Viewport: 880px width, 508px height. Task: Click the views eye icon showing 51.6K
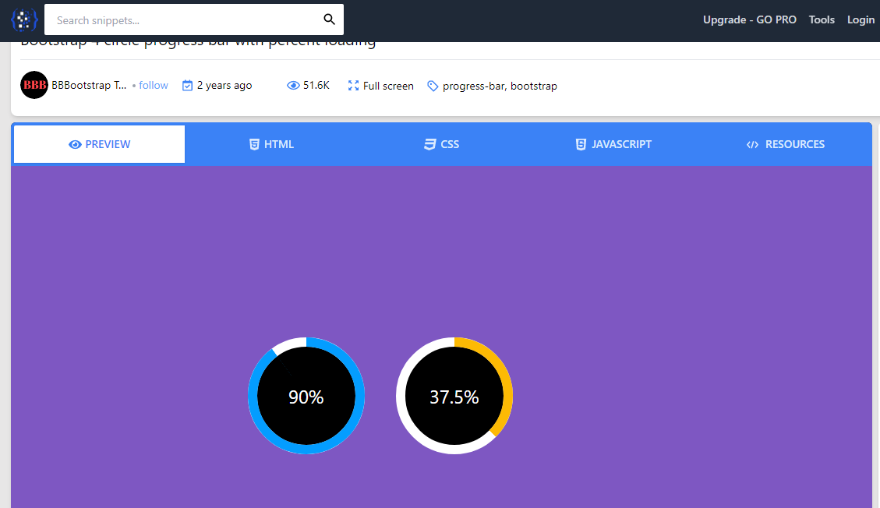tap(292, 85)
